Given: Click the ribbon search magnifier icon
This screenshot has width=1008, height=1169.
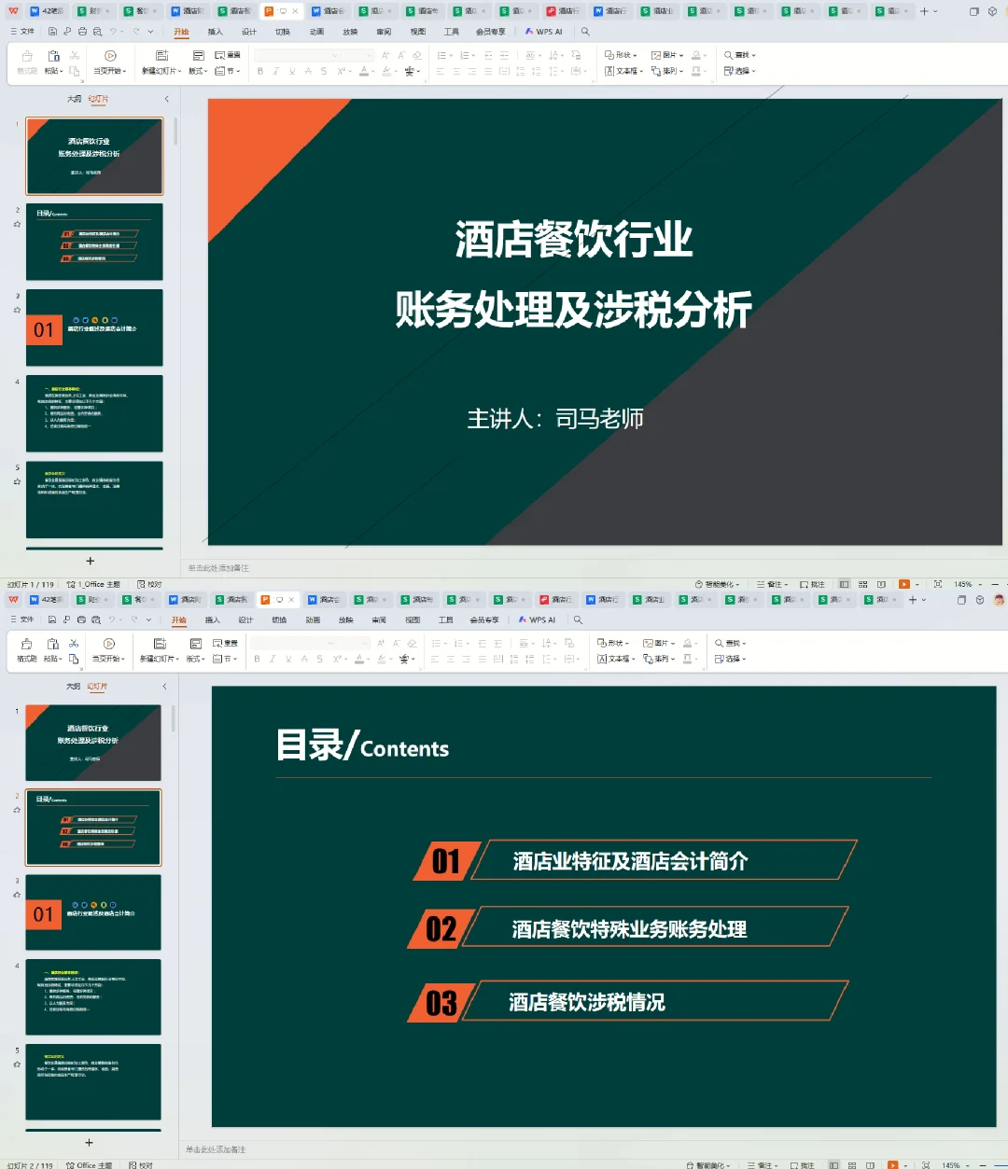Looking at the screenshot, I should [583, 31].
